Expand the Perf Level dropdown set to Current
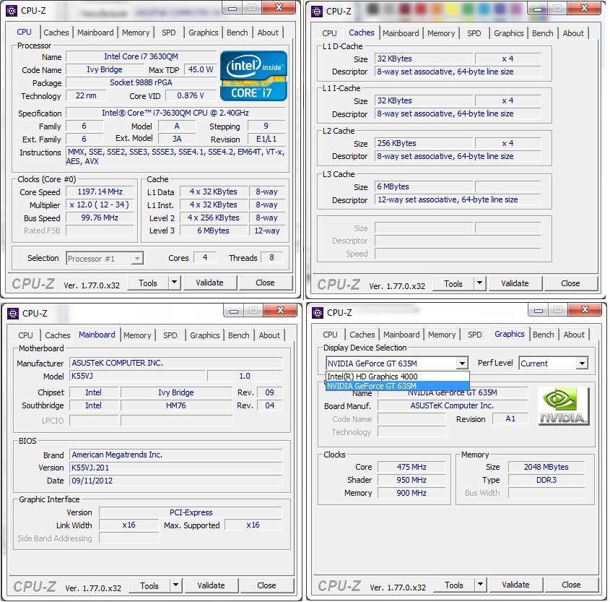Viewport: 610px width, 602px height. 581,364
